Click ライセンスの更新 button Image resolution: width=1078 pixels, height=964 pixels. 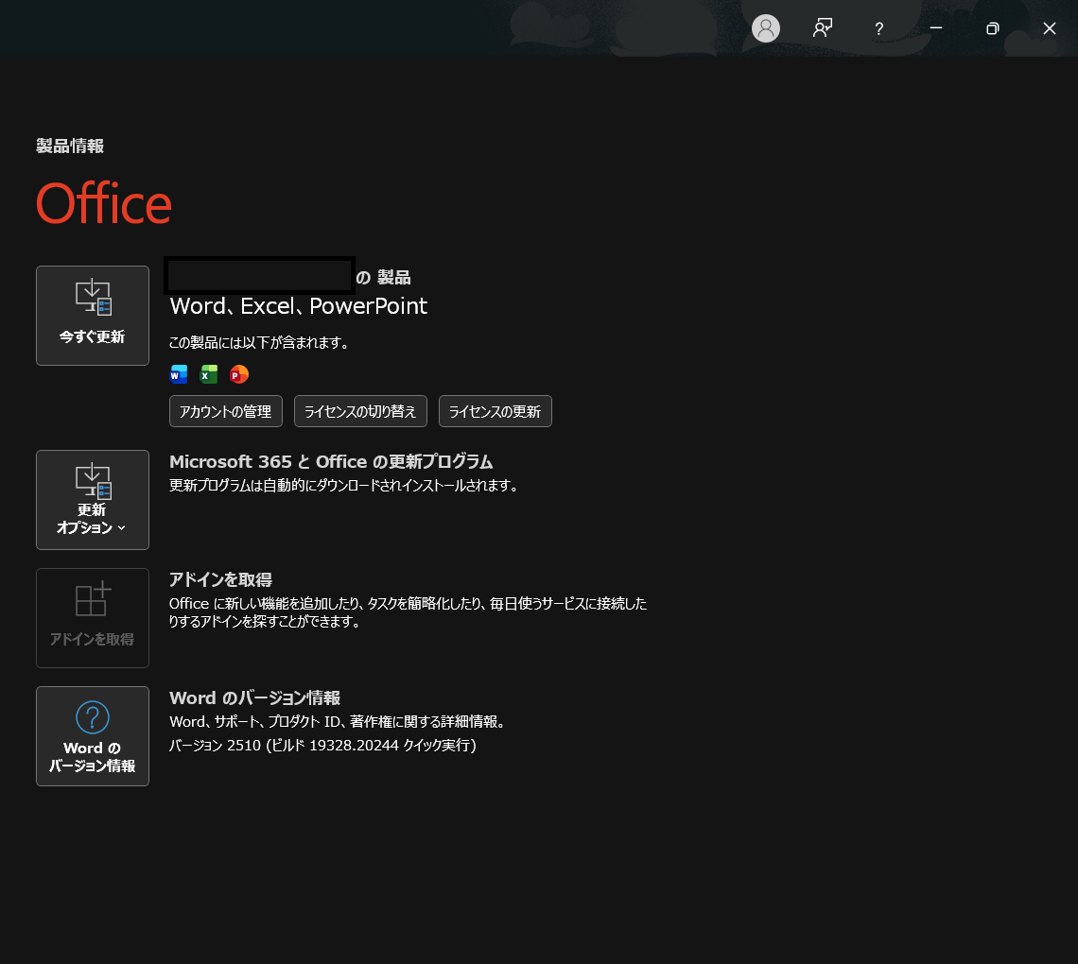click(495, 411)
